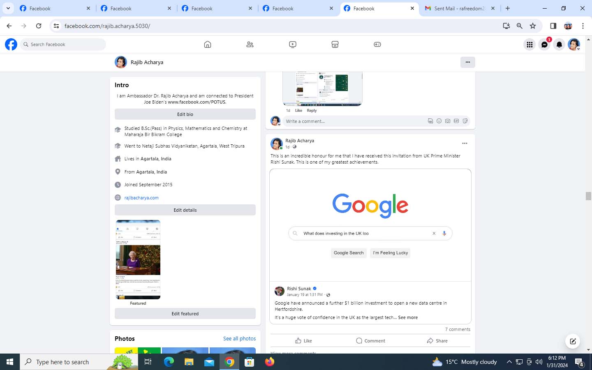
Task: Click Edit featured button
Action: click(185, 314)
